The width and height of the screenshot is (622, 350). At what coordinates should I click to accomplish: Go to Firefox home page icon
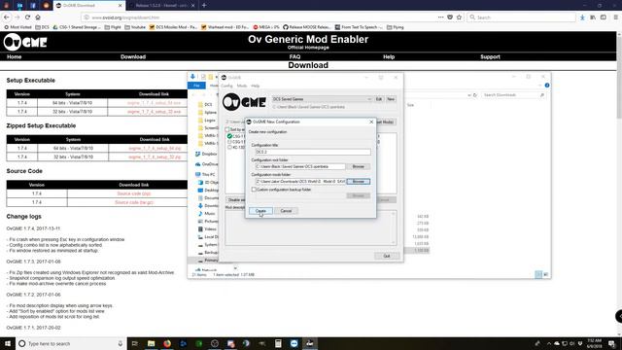coord(38,17)
